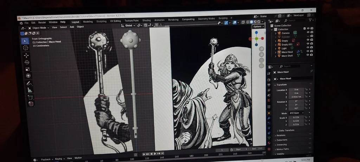Pick the Rotate tool
The height and width of the screenshot is (162, 360).
(27, 62)
